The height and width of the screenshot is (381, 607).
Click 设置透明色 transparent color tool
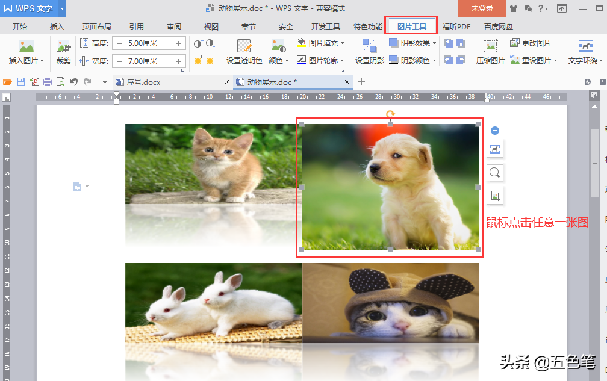click(x=244, y=51)
